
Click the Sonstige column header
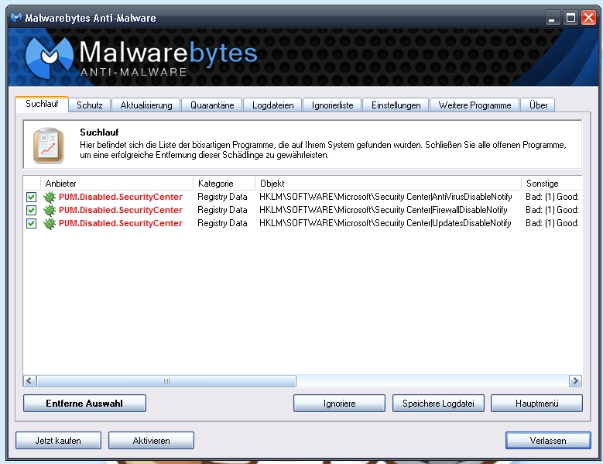click(x=552, y=183)
